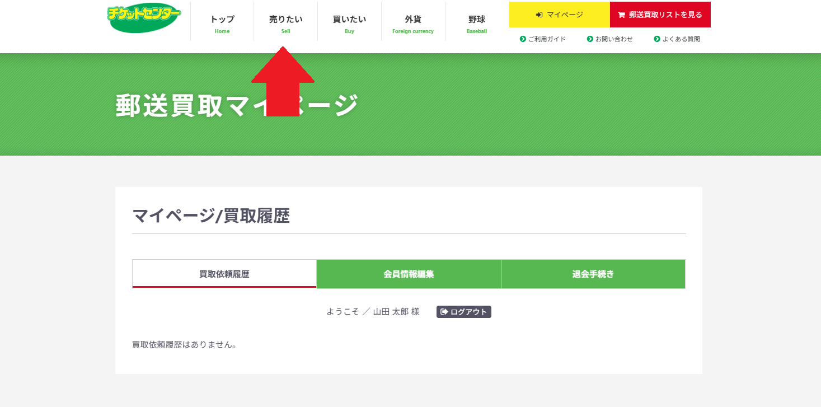The width and height of the screenshot is (821, 407).
Task: Click the arrow icon beside よくある質問
Action: pos(657,39)
